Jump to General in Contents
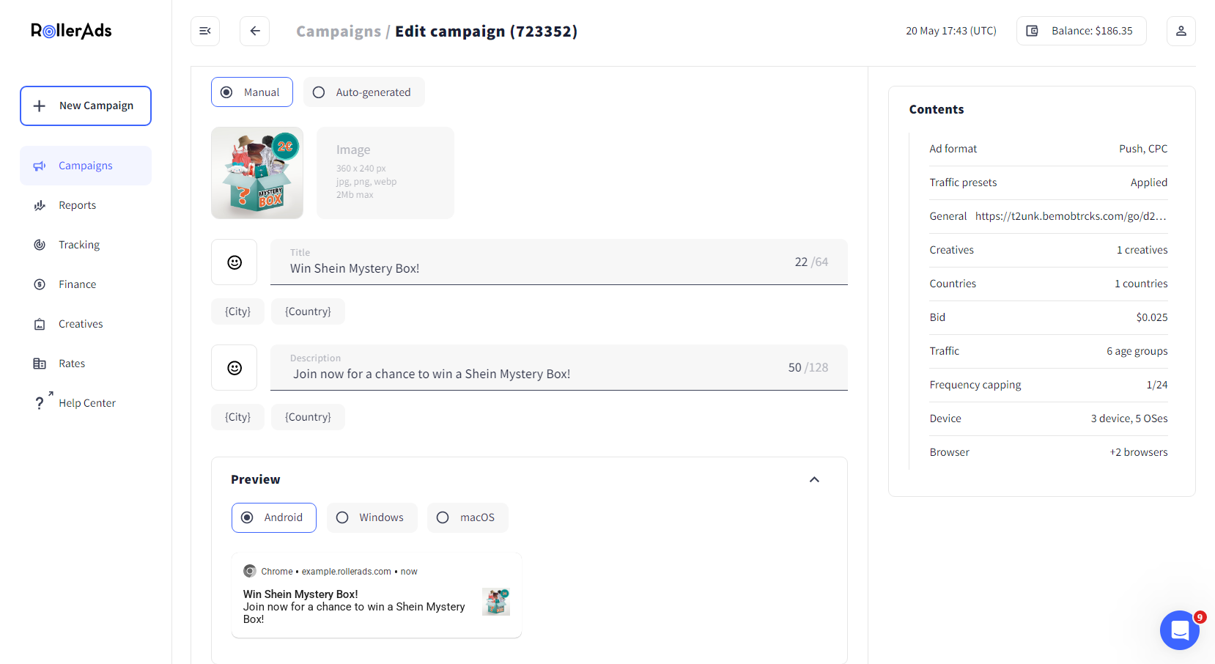The width and height of the screenshot is (1215, 664). [1049, 216]
